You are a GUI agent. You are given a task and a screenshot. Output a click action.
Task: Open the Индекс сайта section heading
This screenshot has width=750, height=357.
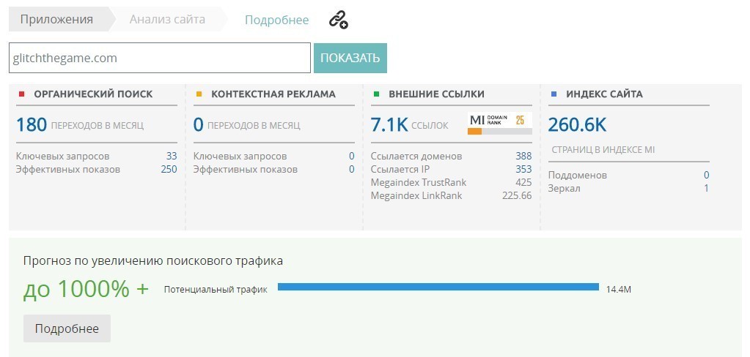(x=605, y=94)
